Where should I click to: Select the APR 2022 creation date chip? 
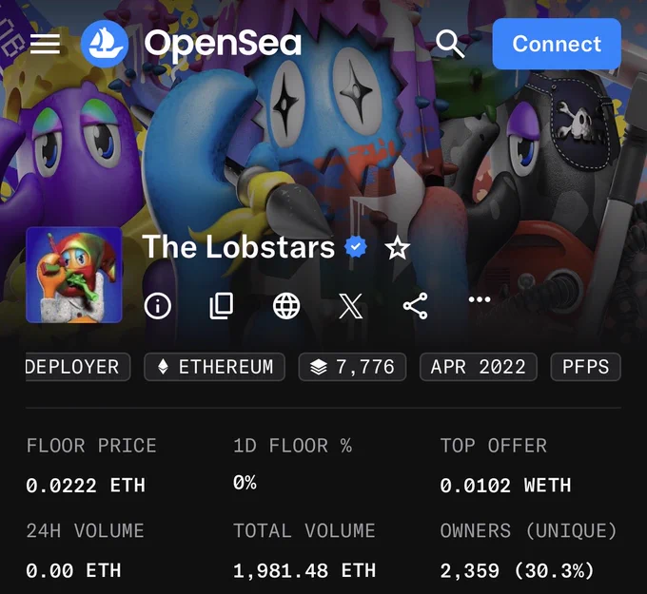[479, 367]
